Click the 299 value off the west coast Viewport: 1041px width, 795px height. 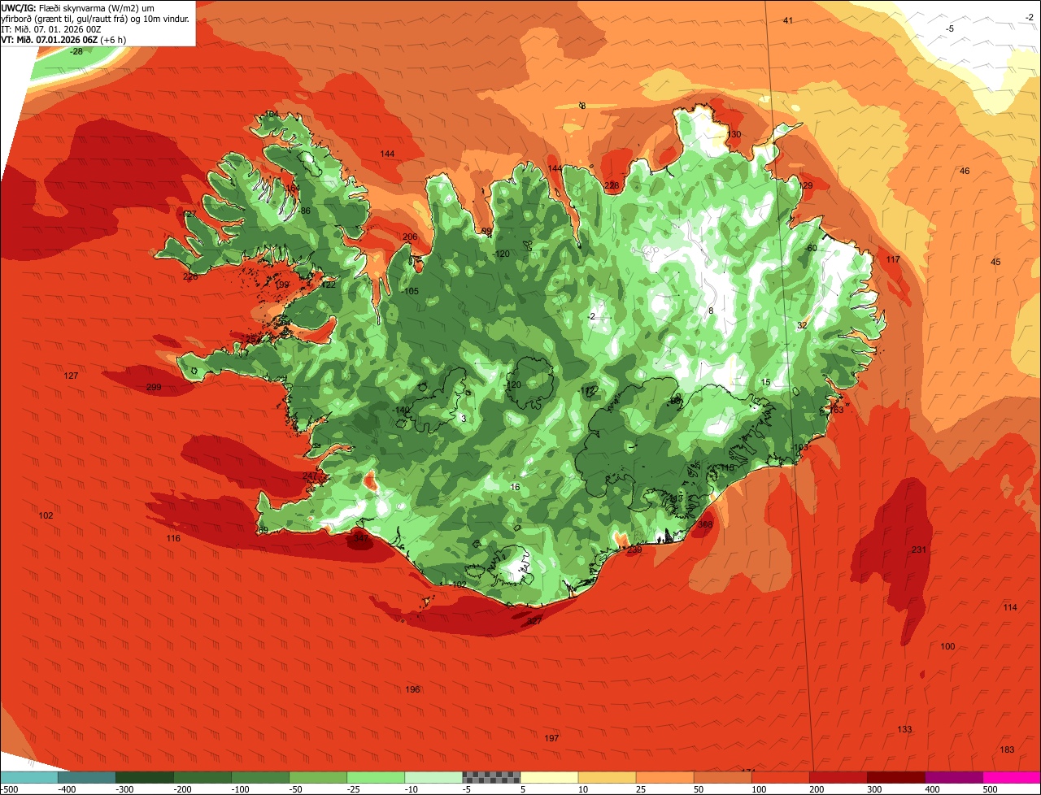154,387
